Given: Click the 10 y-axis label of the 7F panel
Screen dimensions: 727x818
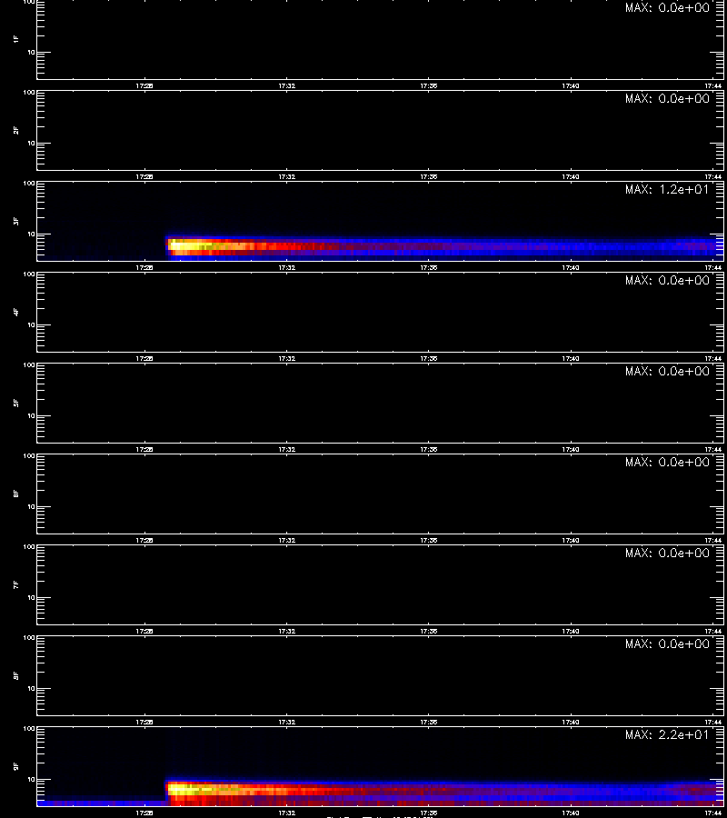Looking at the screenshot, I should click(x=31, y=598).
